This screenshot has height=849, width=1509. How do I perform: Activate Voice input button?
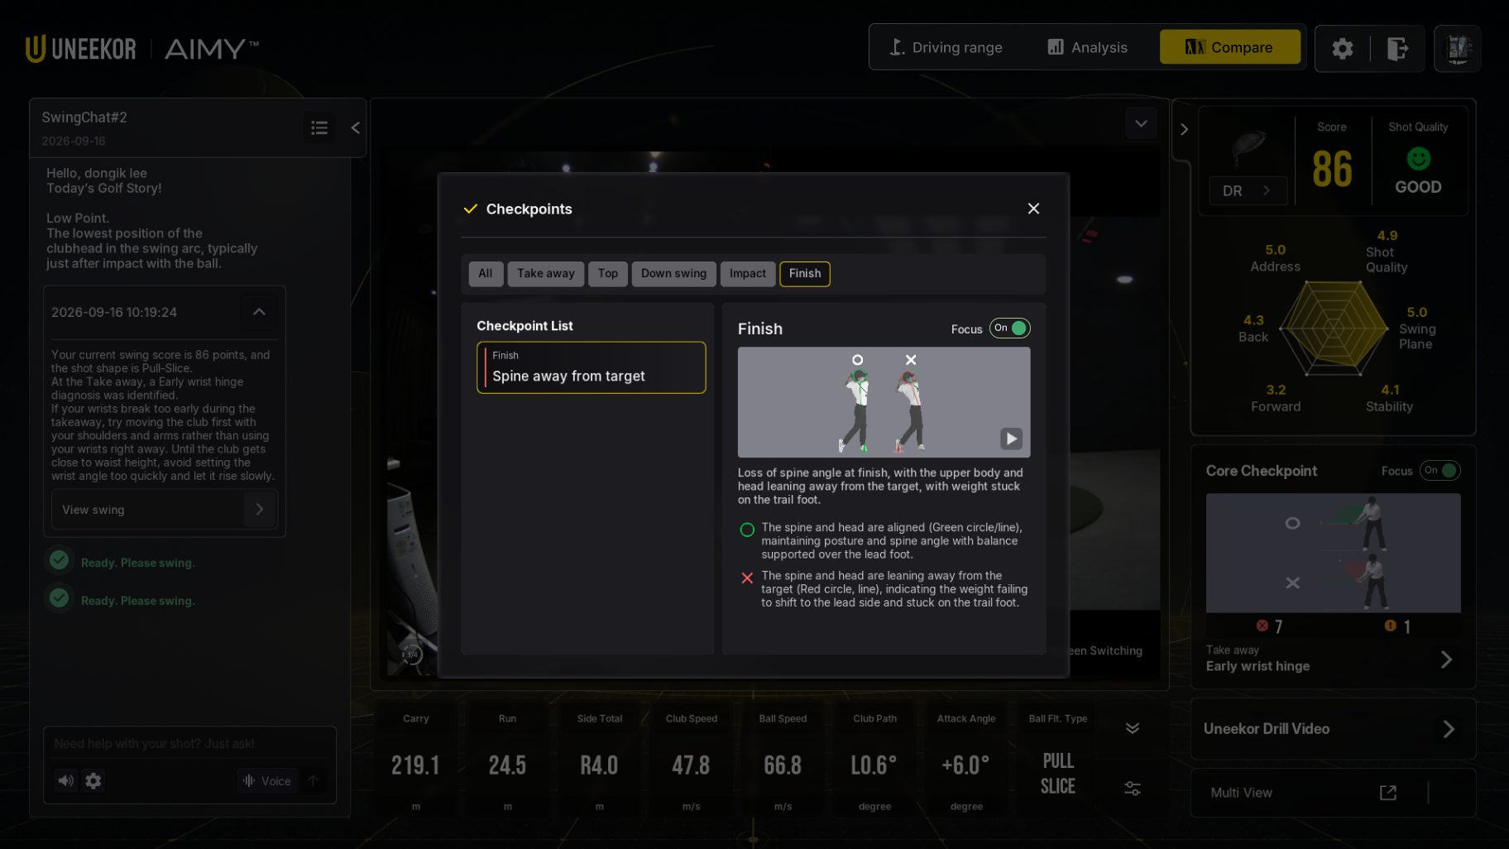click(x=266, y=780)
